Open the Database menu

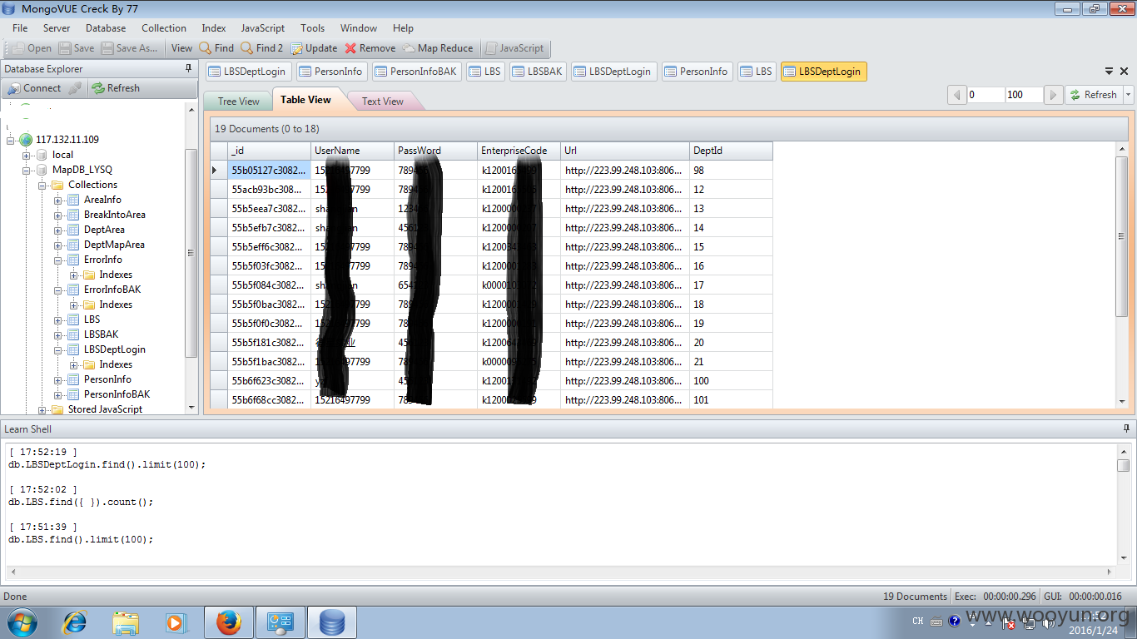[x=106, y=27]
